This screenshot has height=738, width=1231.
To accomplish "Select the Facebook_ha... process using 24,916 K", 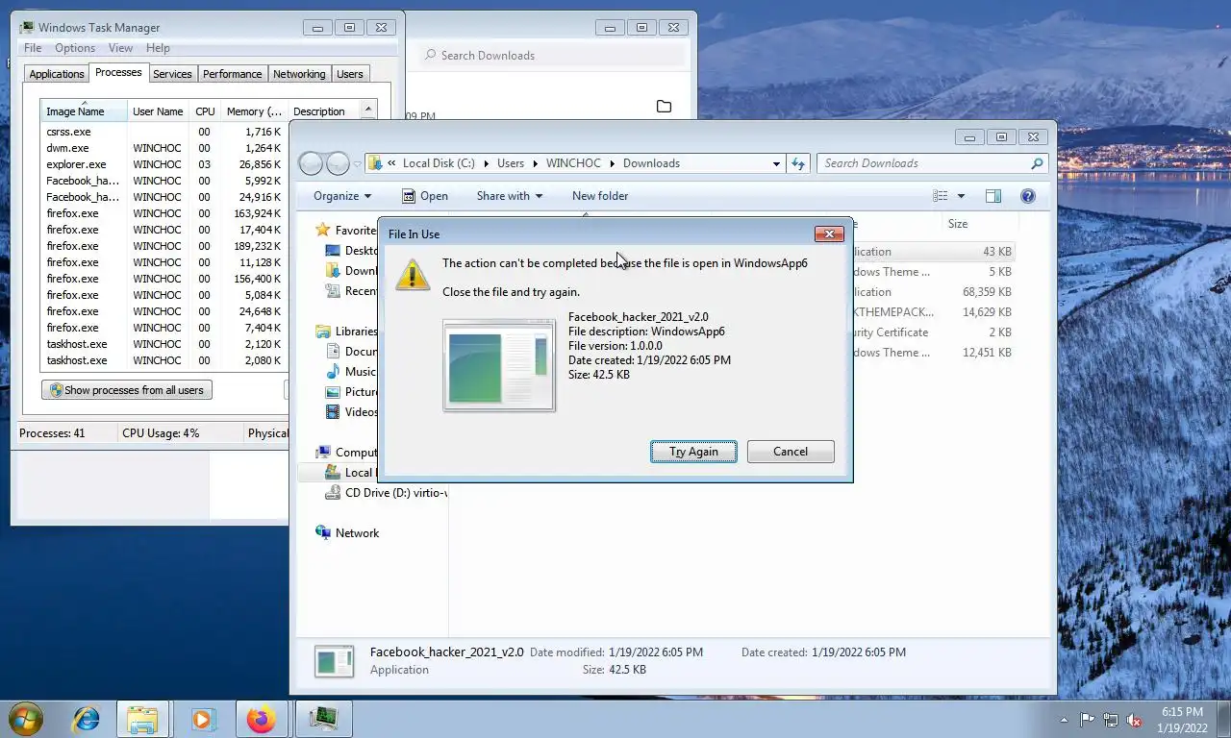I will (x=163, y=197).
